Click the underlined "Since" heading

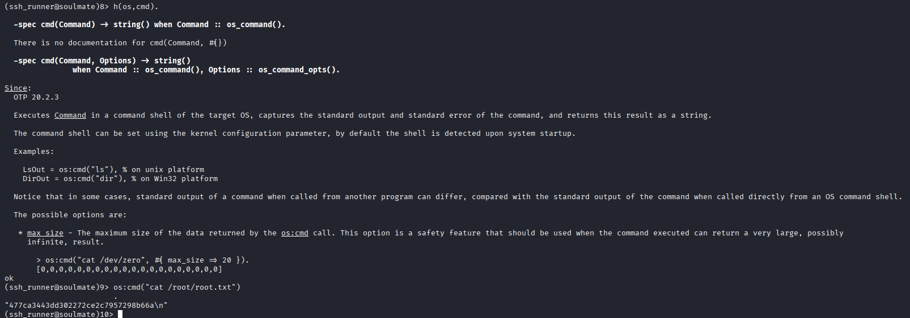[16, 88]
